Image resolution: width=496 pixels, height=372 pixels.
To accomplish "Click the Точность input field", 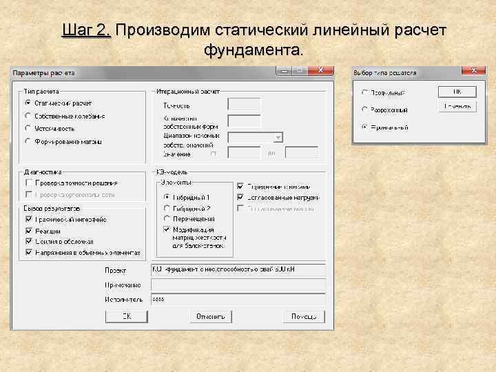I will [244, 105].
